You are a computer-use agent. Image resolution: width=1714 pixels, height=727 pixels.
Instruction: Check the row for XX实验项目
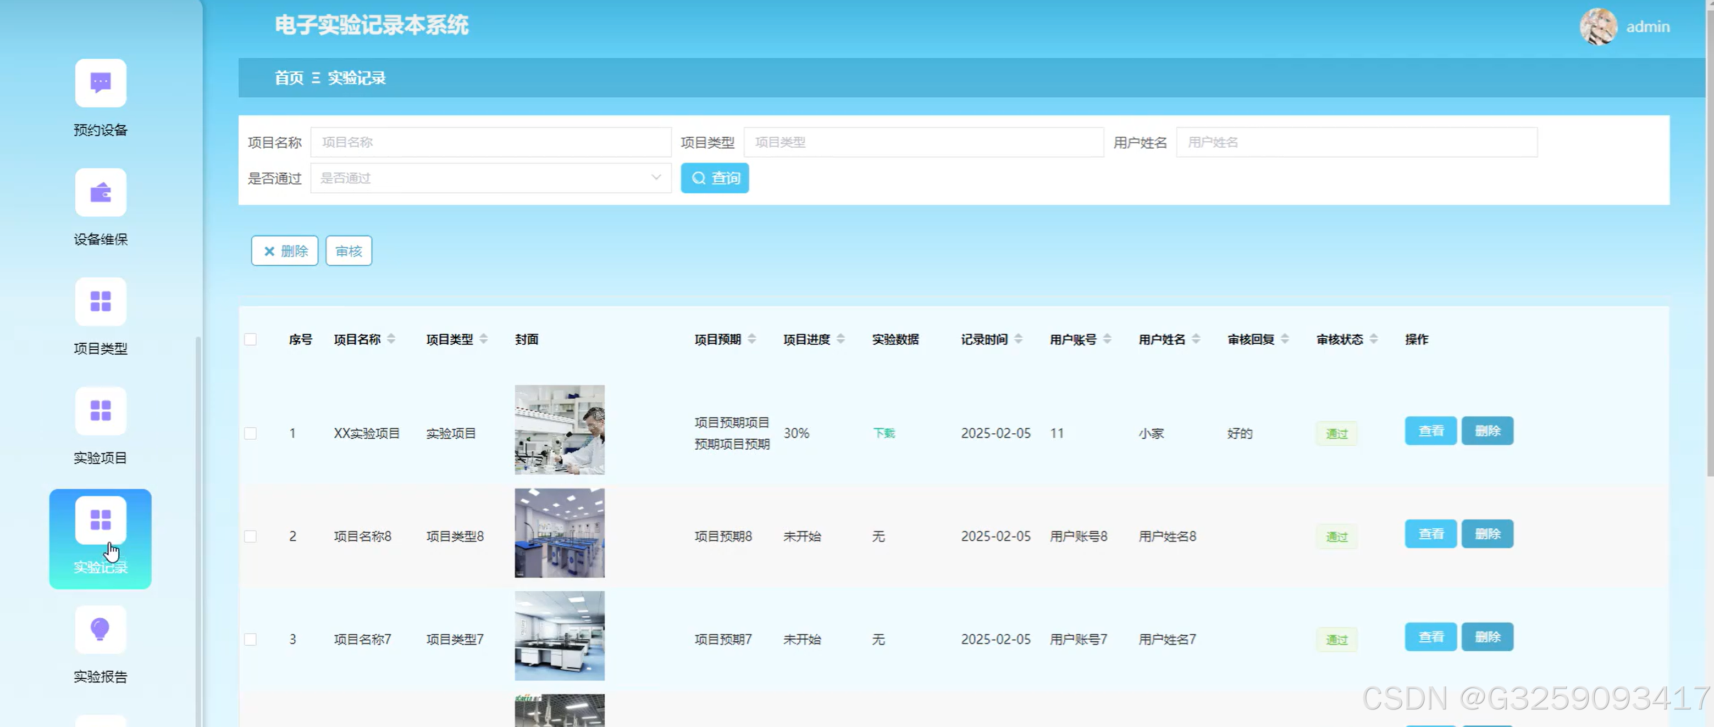click(x=250, y=433)
